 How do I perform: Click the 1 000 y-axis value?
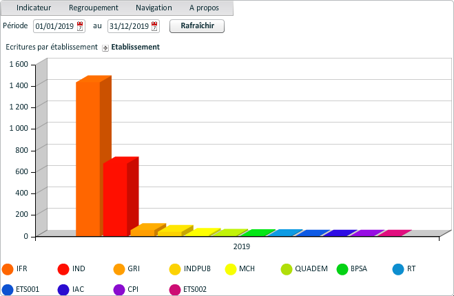[x=19, y=128]
